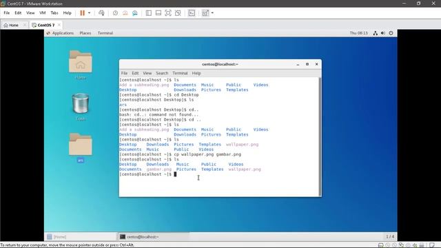The height and width of the screenshot is (248, 441).
Task: Restore the VMware Workstation window
Action: tap(418, 3)
